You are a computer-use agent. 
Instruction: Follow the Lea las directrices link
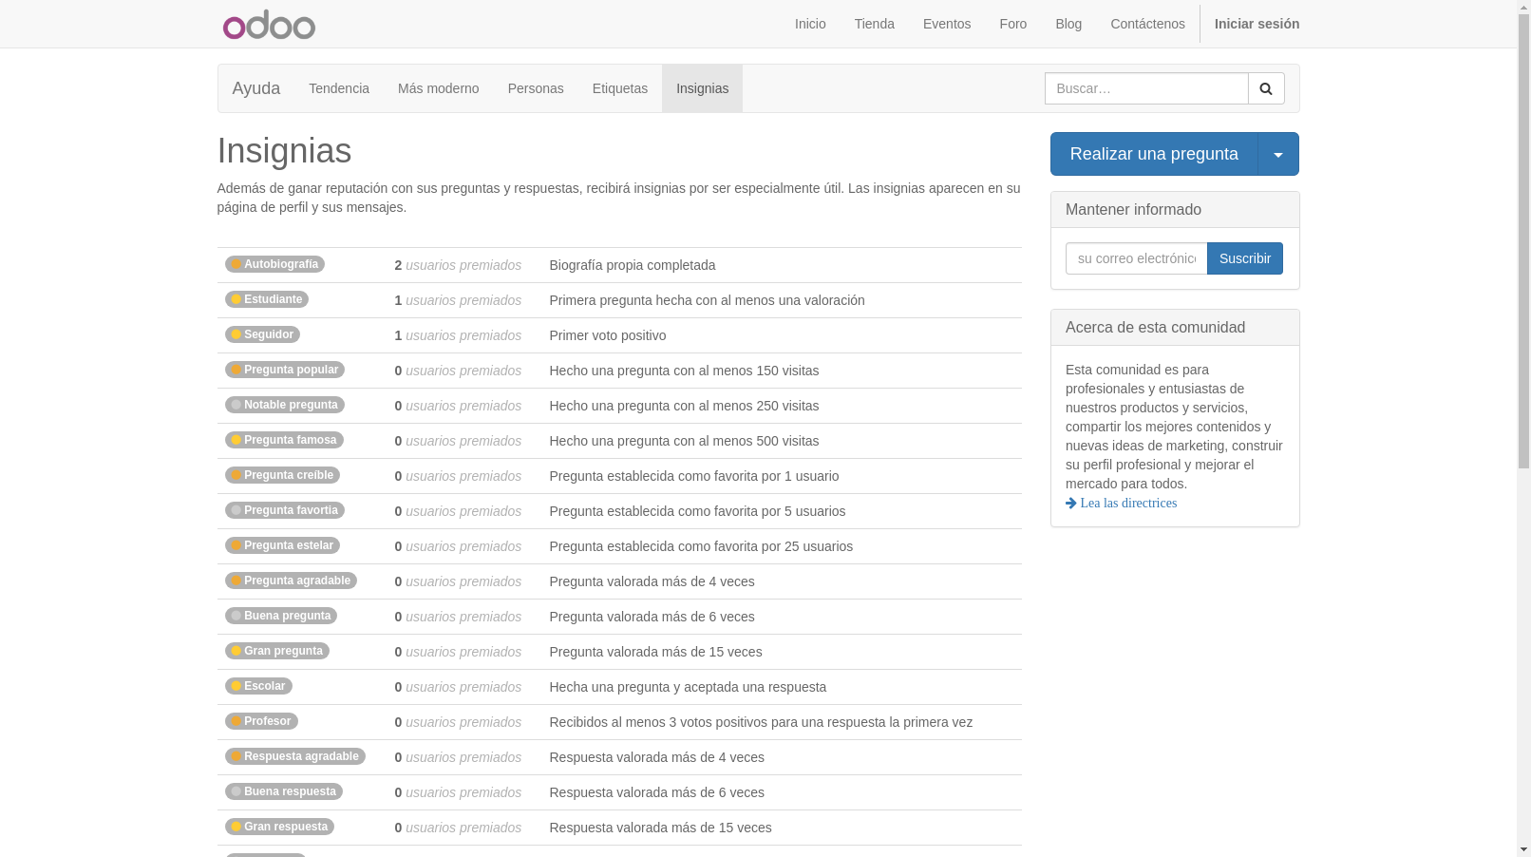(1127, 503)
